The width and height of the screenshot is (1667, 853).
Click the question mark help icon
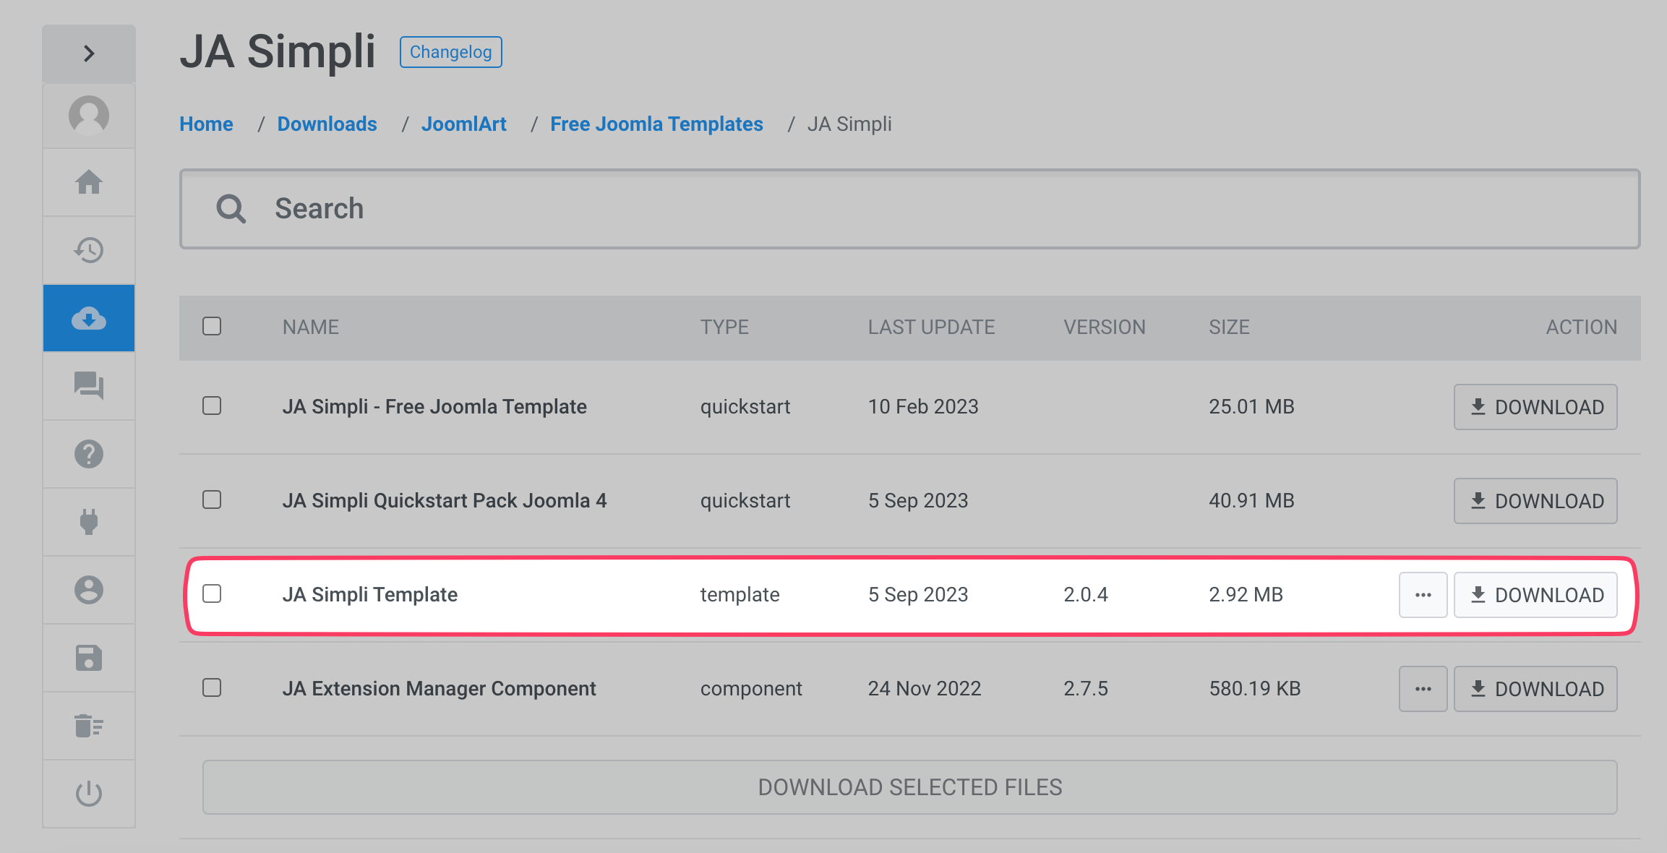[89, 454]
